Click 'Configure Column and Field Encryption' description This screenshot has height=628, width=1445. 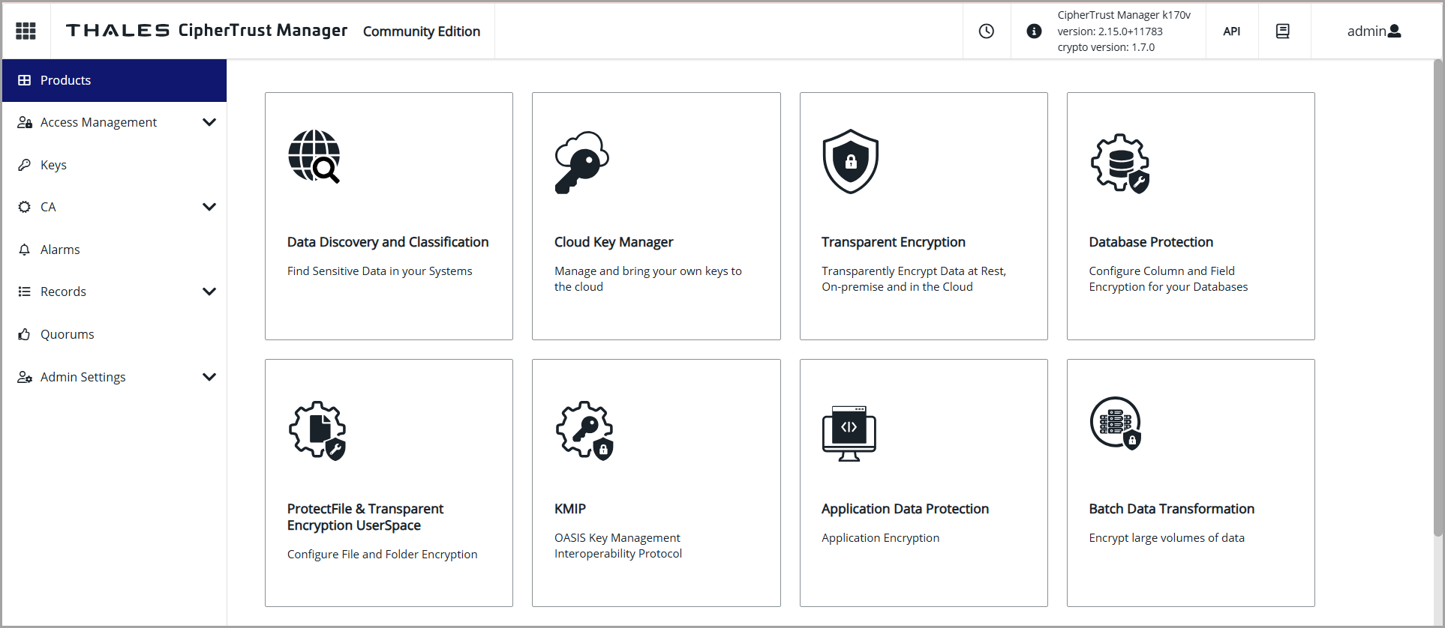coord(1168,279)
